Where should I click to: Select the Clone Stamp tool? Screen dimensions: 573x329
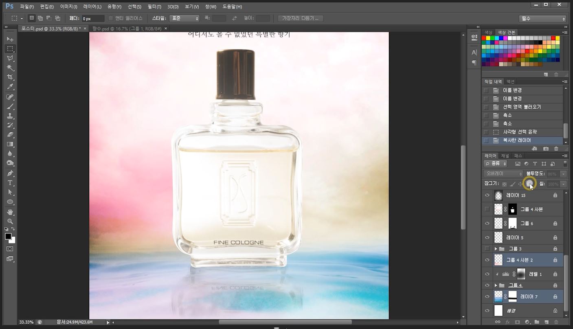(x=10, y=116)
